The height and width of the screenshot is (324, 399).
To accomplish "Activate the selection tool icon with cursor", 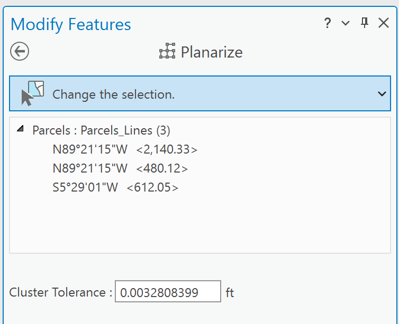I will (32, 94).
